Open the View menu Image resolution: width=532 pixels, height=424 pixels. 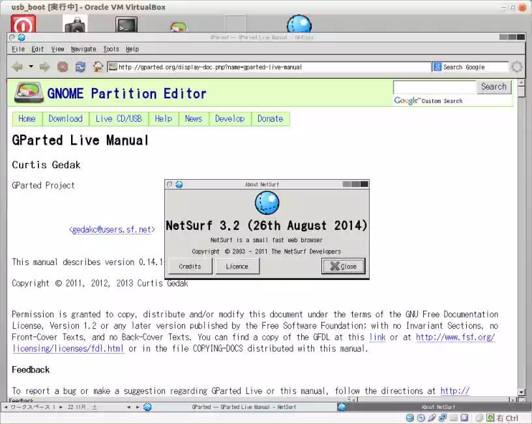coord(57,49)
